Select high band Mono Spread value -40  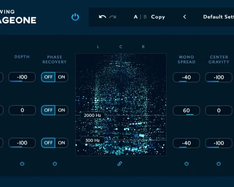click(186, 77)
